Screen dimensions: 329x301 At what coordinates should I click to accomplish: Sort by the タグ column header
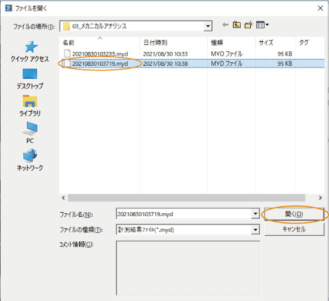[x=310, y=42]
